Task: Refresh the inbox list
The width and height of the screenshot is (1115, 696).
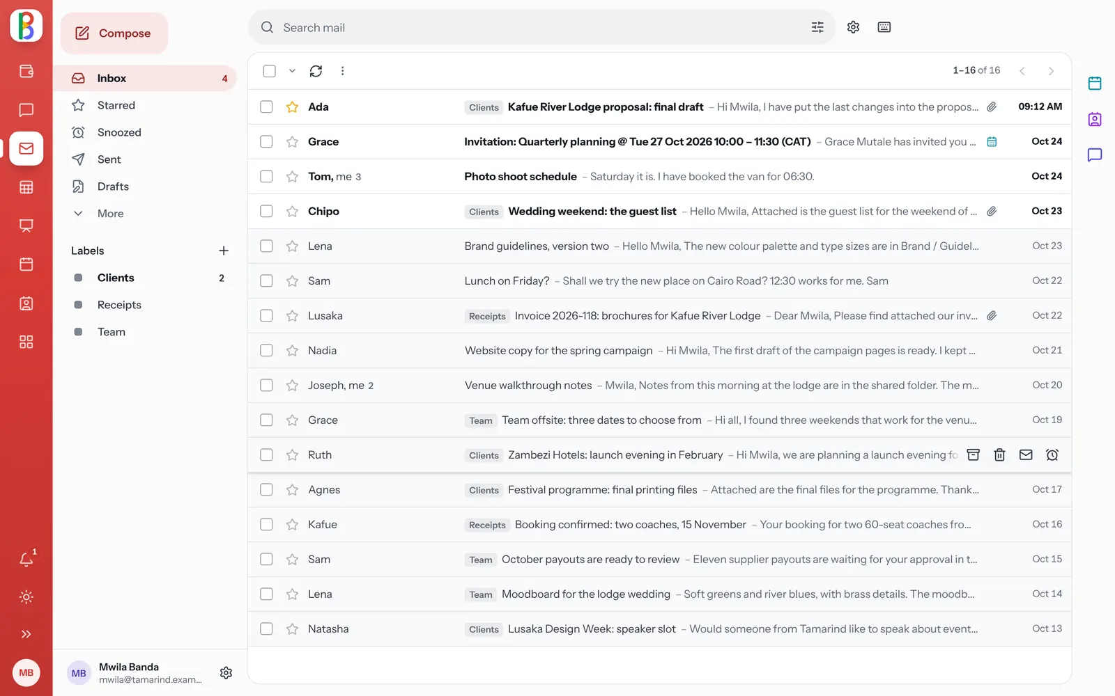Action: click(316, 71)
